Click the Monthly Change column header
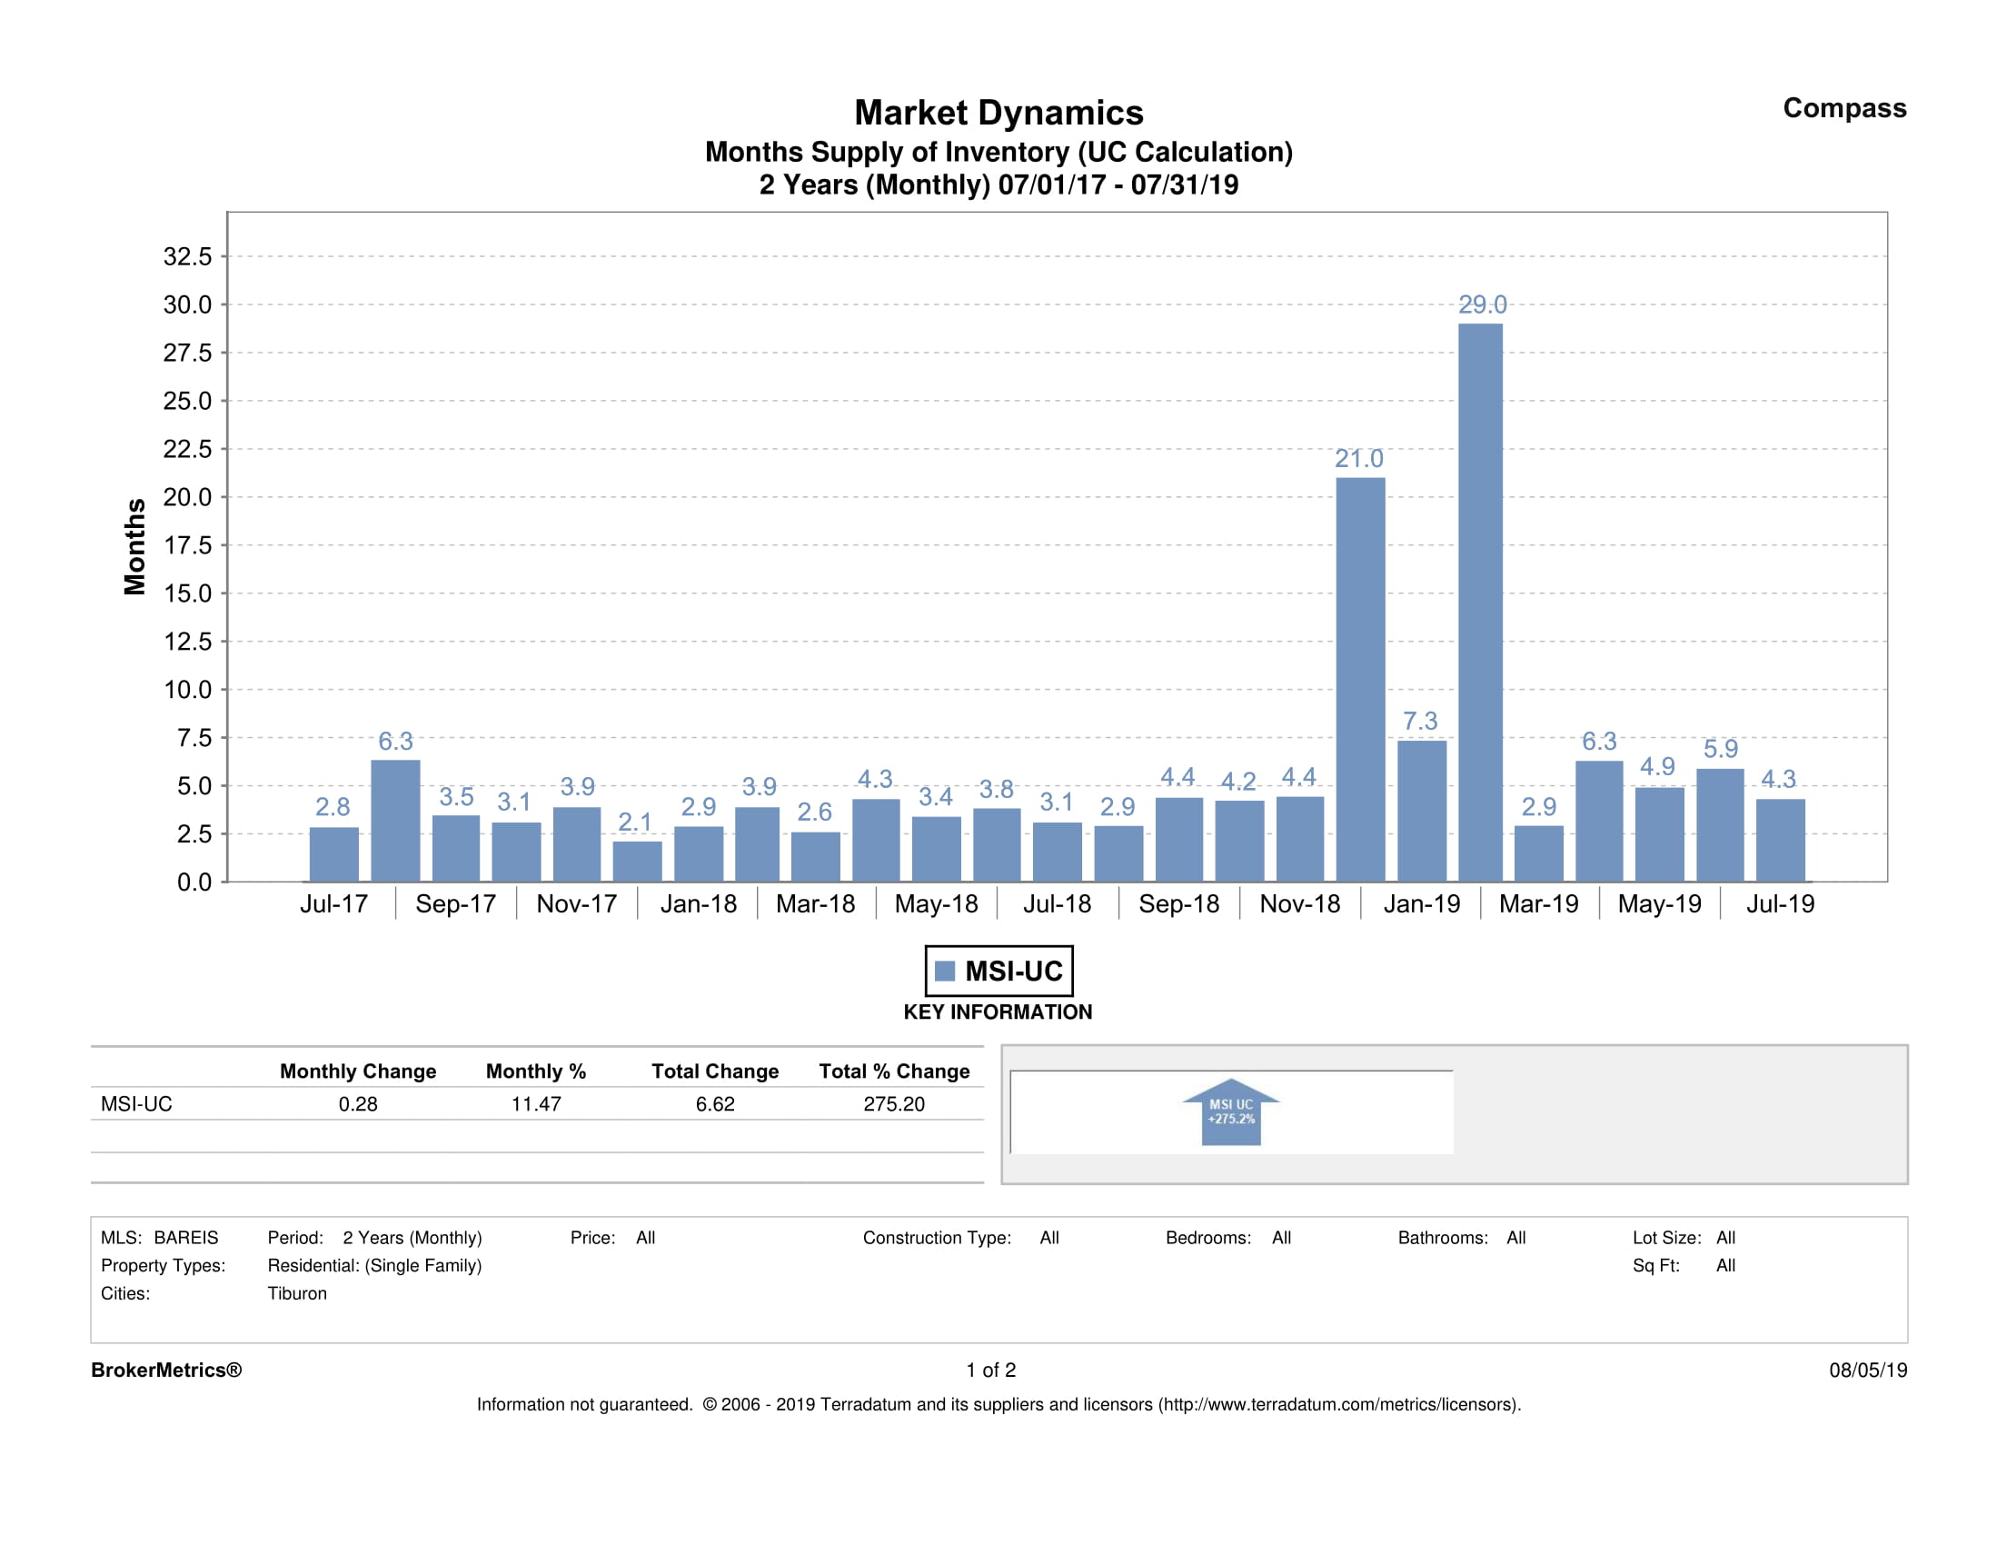 (358, 1072)
